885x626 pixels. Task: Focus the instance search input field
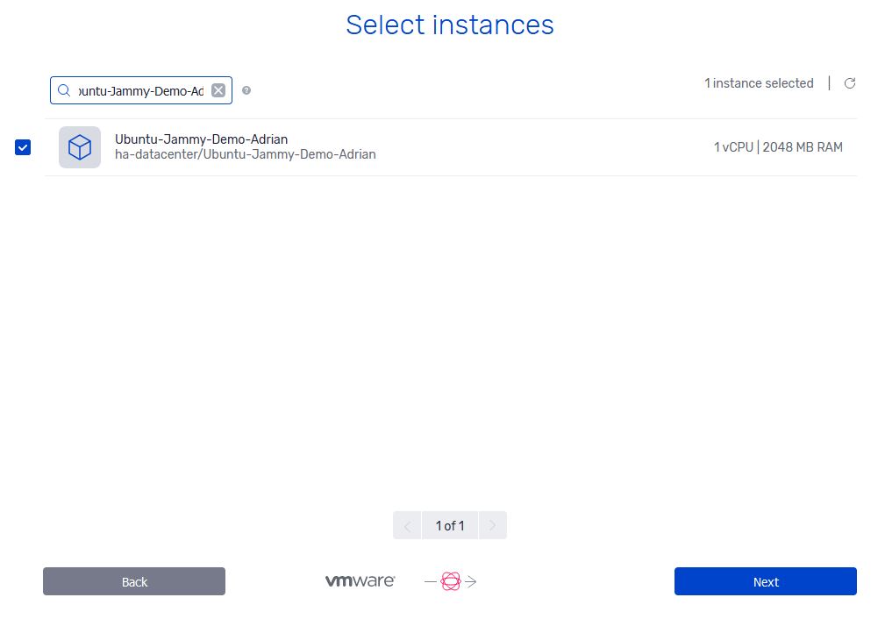tap(141, 90)
